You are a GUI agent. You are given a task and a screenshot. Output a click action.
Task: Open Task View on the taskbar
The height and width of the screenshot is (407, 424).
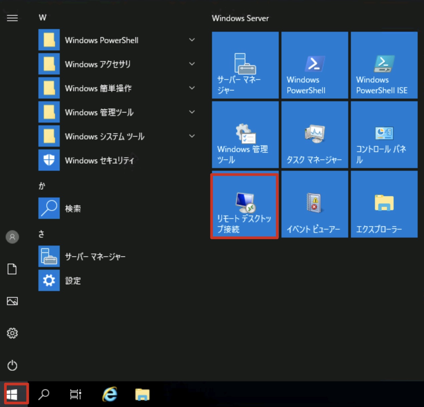click(76, 394)
